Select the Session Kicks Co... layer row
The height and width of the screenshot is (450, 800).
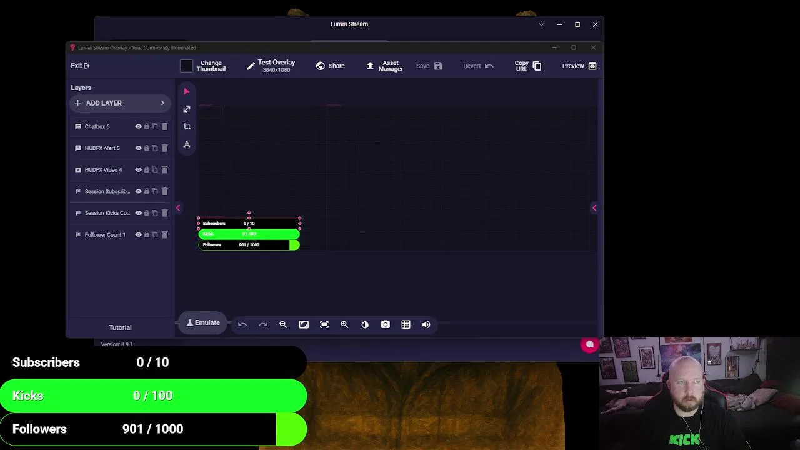pos(120,213)
